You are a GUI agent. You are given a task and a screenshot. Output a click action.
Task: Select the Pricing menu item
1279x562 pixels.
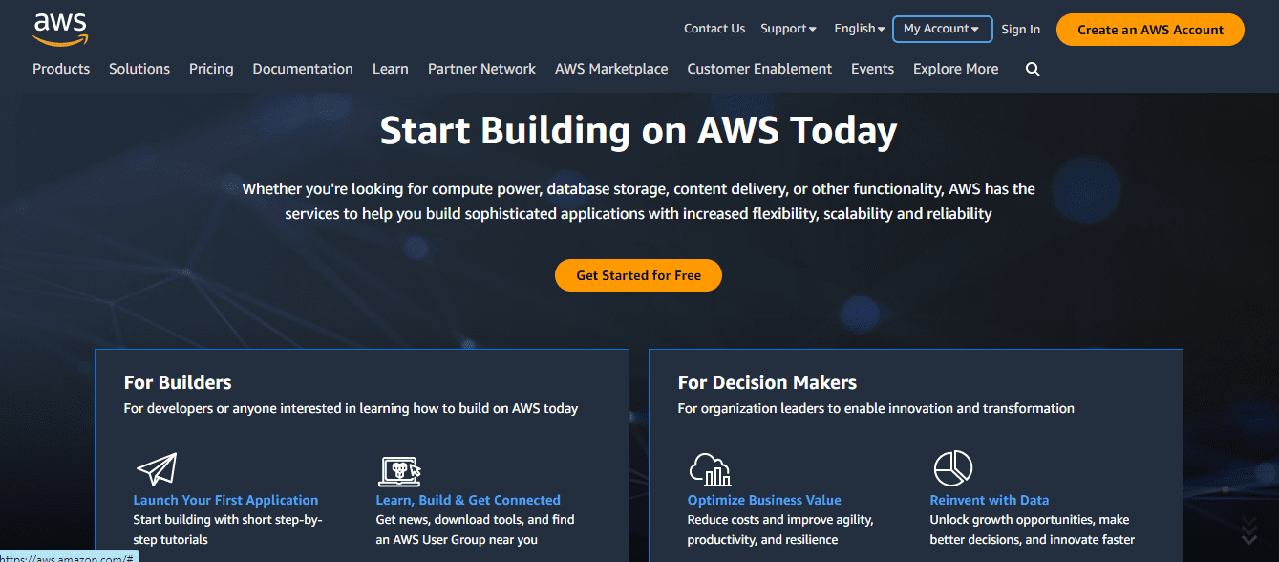(211, 69)
